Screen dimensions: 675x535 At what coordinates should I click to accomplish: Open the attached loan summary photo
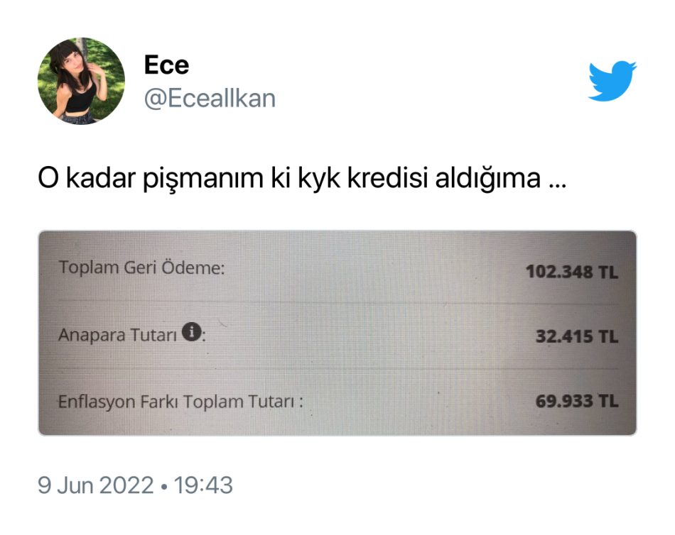(337, 333)
